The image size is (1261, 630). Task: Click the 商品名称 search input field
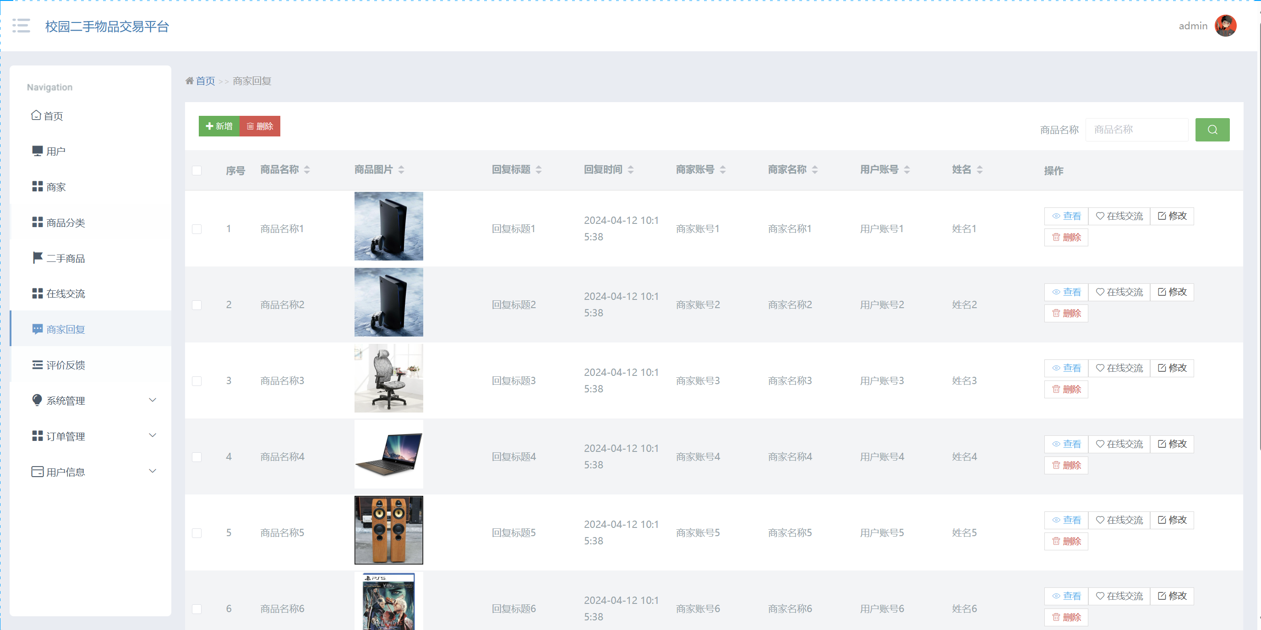tap(1137, 130)
